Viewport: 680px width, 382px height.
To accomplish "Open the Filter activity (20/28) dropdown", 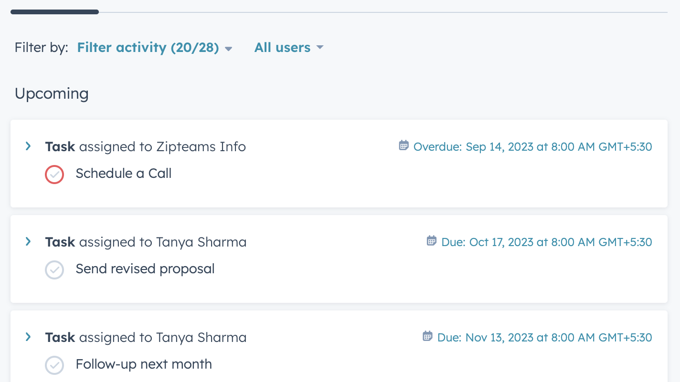I will pyautogui.click(x=148, y=48).
